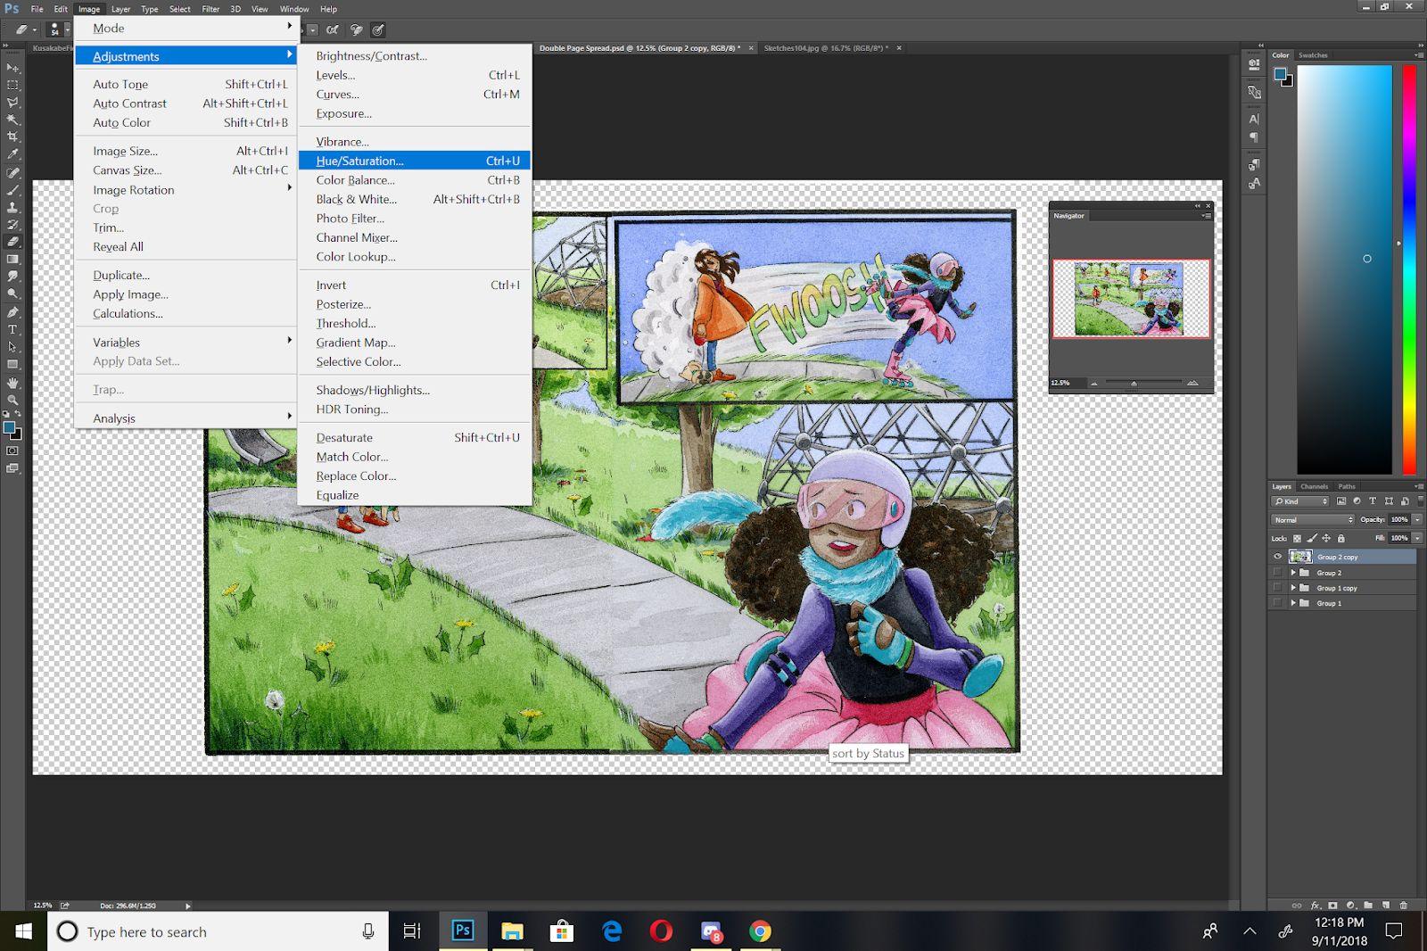Click the foreground color swatch in Color panel
1427x951 pixels.
pos(1281,74)
